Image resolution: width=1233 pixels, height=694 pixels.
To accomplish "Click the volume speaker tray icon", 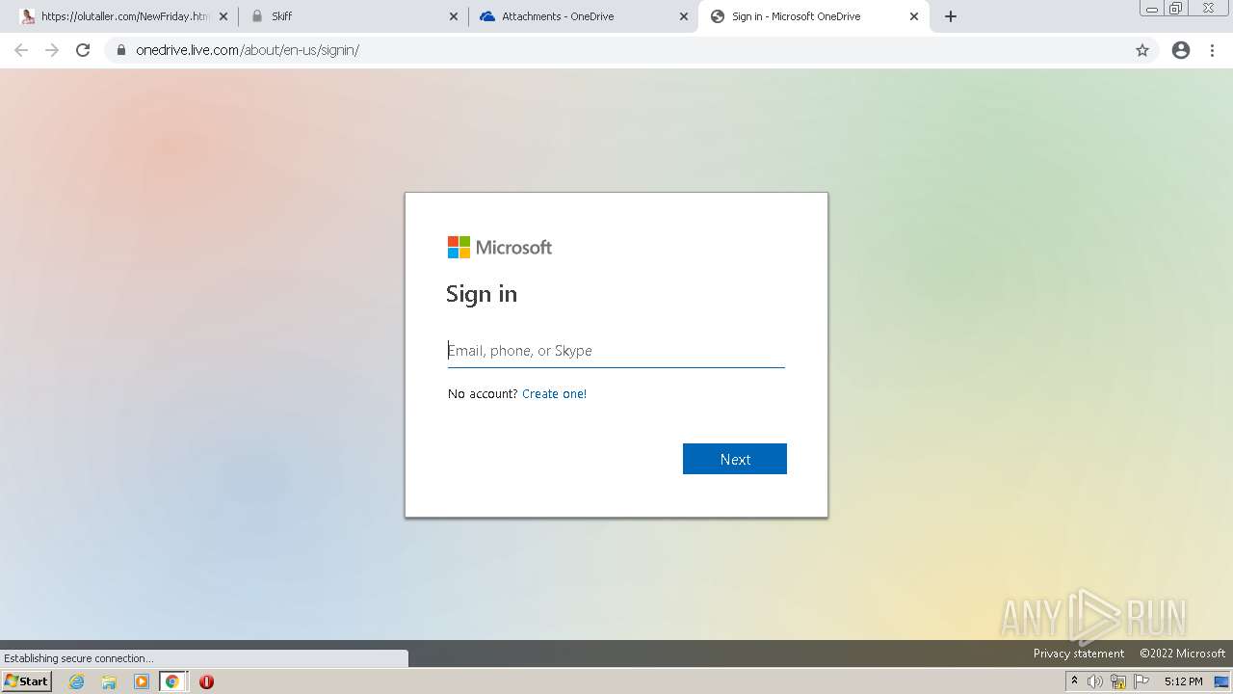I will coord(1095,681).
